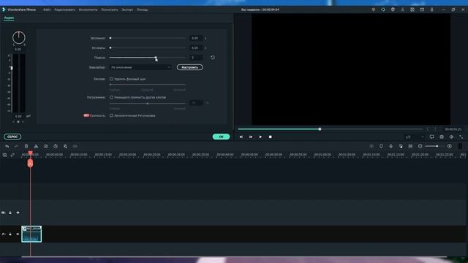
Task: Open the speed tool next to the scissors
Action: pos(45,146)
